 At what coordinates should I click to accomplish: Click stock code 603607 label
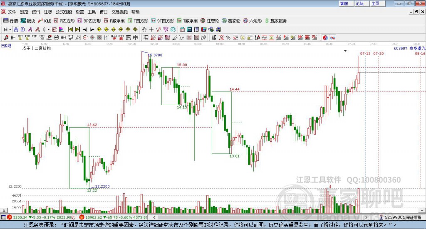401,48
